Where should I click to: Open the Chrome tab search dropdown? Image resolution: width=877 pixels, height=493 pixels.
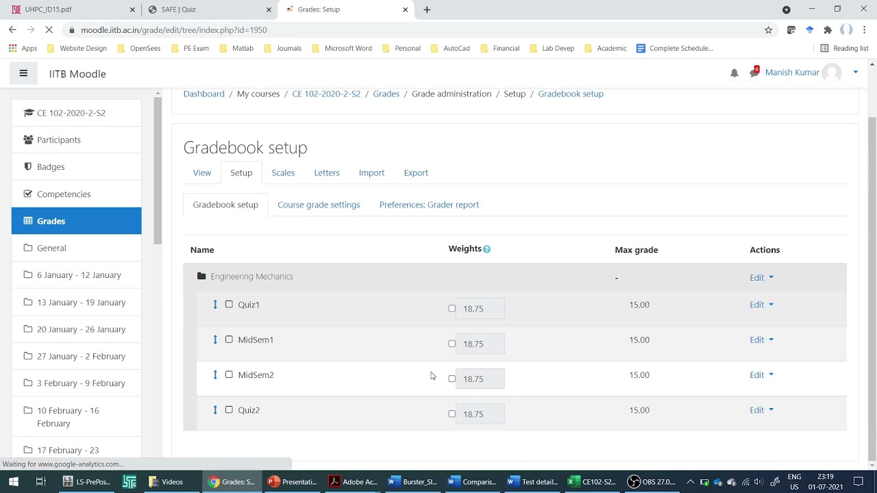787,10
